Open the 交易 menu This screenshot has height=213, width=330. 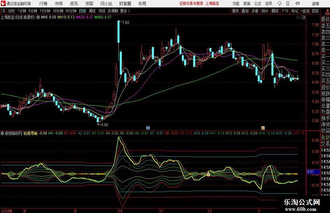142,3
